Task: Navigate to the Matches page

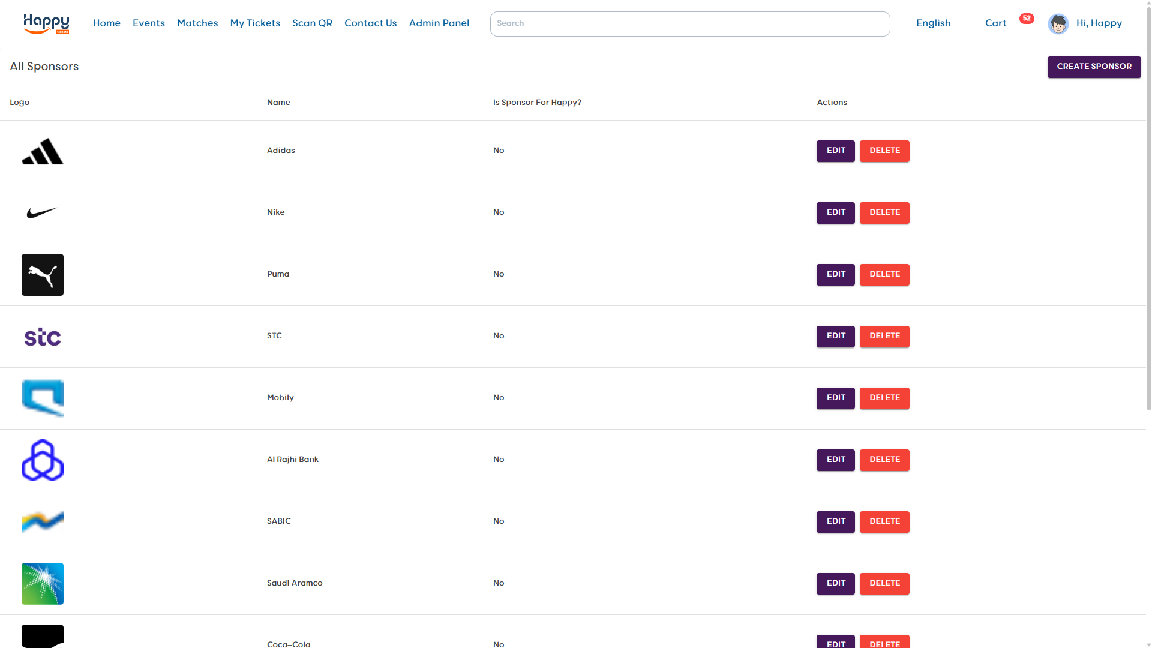Action: 197,23
